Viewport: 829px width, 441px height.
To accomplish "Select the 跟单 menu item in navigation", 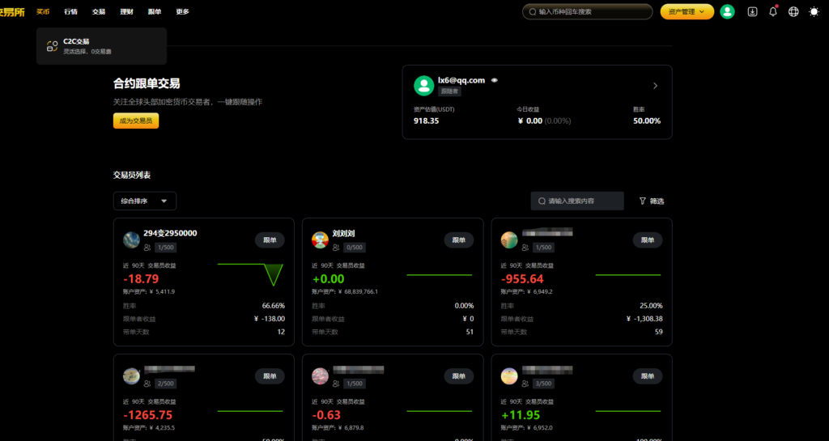I will [154, 12].
